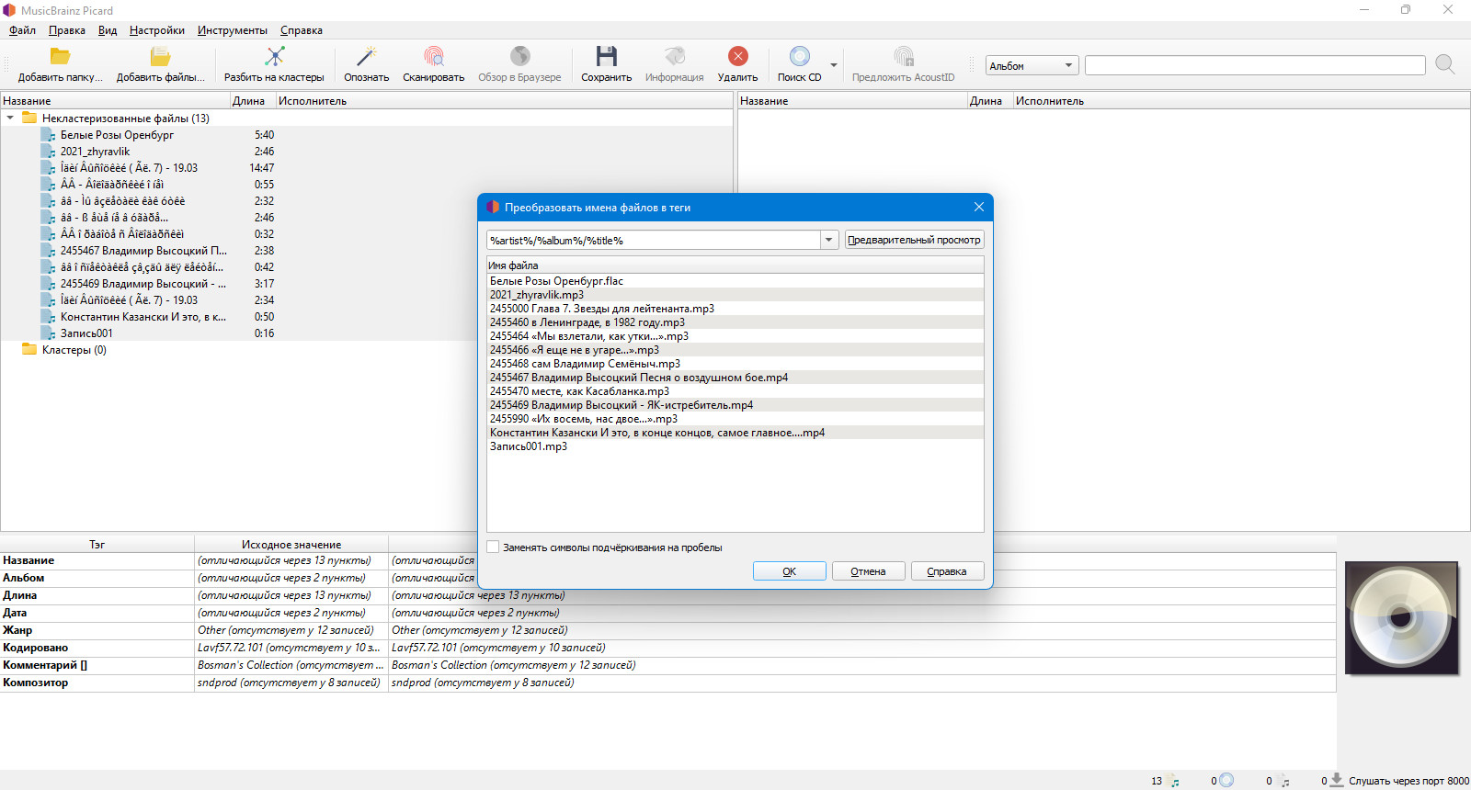Enable replacing underscores with spaces checkbox

point(493,547)
